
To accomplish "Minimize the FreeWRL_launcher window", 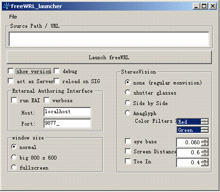I will point(196,6).
